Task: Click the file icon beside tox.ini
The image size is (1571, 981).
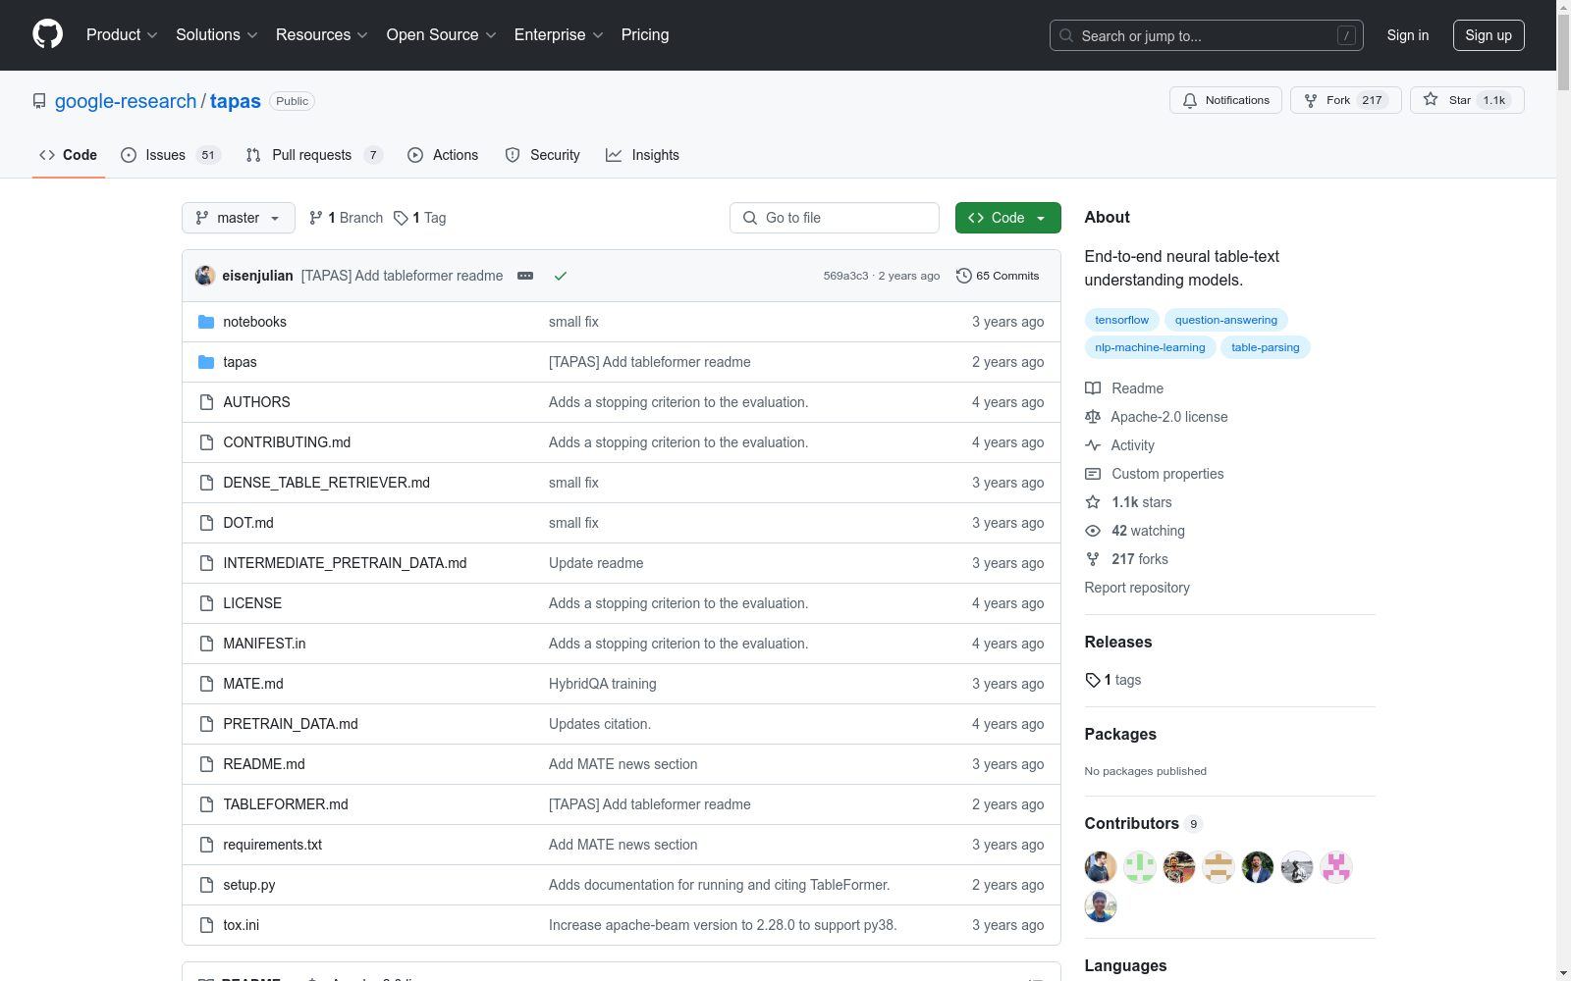Action: pyautogui.click(x=206, y=925)
